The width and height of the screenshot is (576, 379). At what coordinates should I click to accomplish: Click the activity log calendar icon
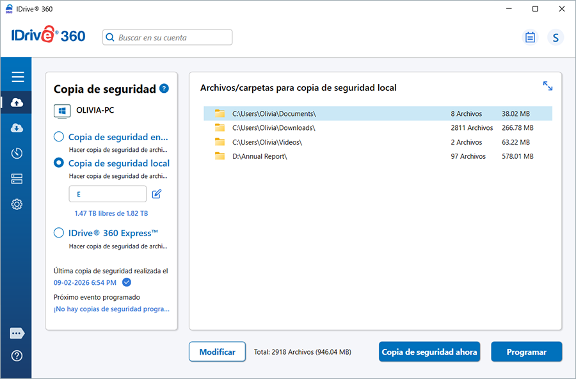[530, 38]
